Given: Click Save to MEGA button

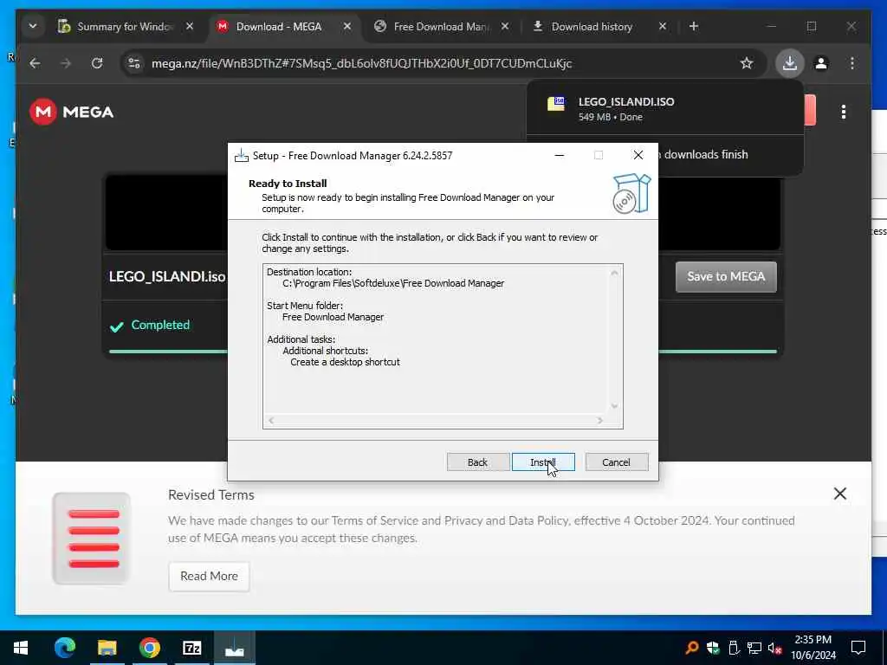Looking at the screenshot, I should (726, 276).
